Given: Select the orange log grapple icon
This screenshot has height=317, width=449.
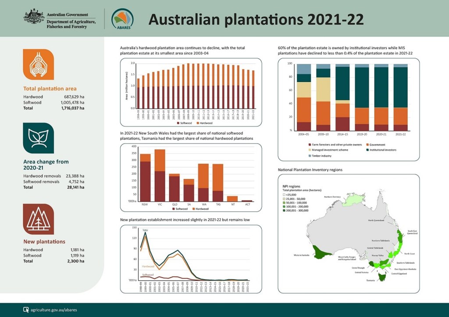Looking at the screenshot, I should [x=38, y=64].
